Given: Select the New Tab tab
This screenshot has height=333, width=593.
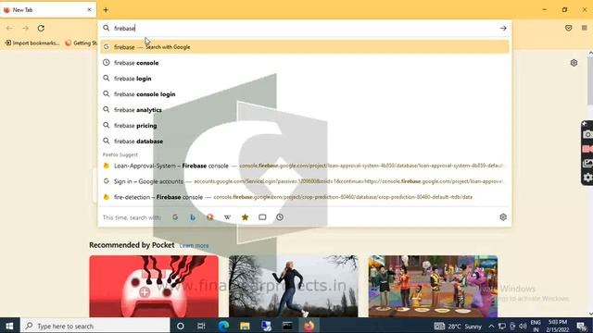Looking at the screenshot, I should [47, 10].
